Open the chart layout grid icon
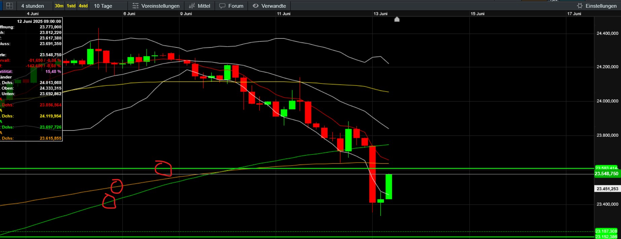Image resolution: width=621 pixels, height=239 pixels. [x=9, y=6]
